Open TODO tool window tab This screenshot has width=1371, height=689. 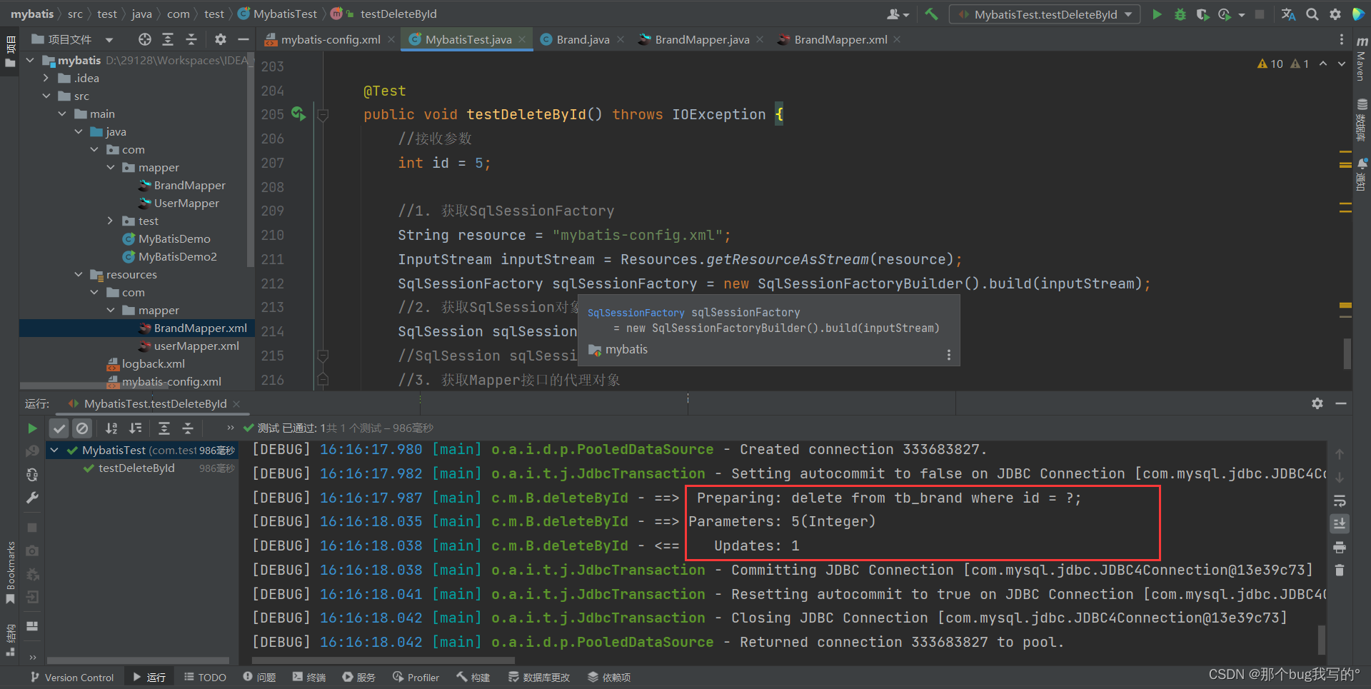pos(205,677)
